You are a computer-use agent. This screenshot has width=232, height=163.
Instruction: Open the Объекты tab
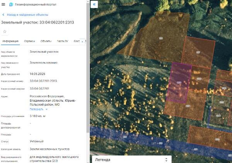click(x=46, y=41)
